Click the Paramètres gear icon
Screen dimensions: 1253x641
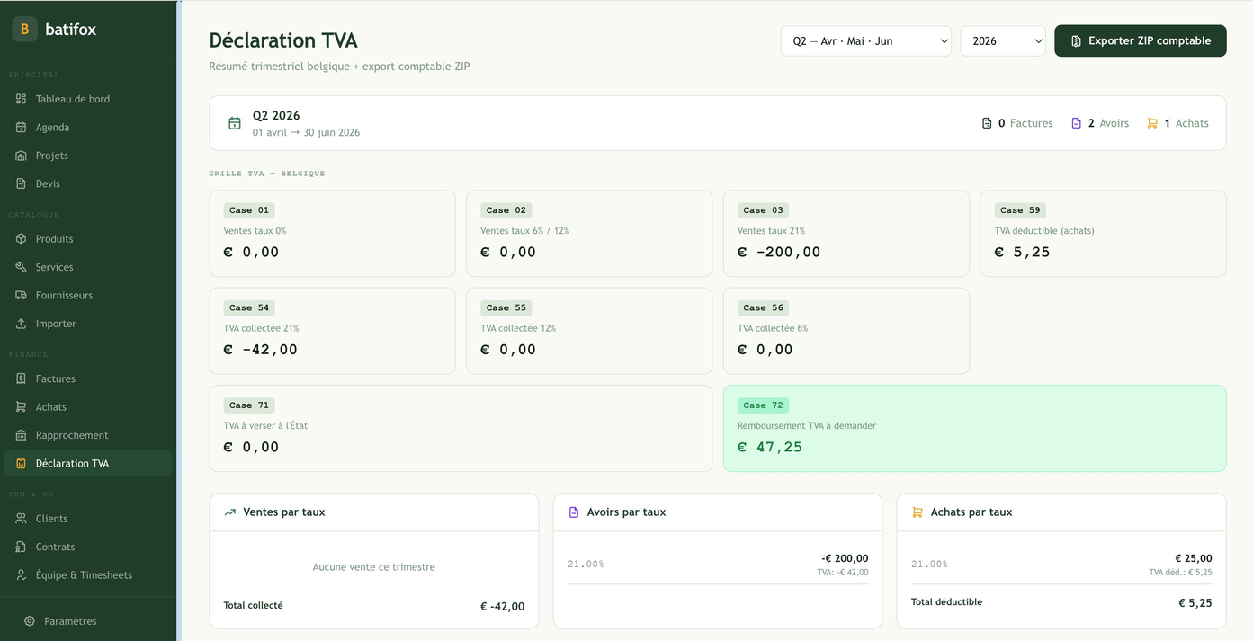30,621
